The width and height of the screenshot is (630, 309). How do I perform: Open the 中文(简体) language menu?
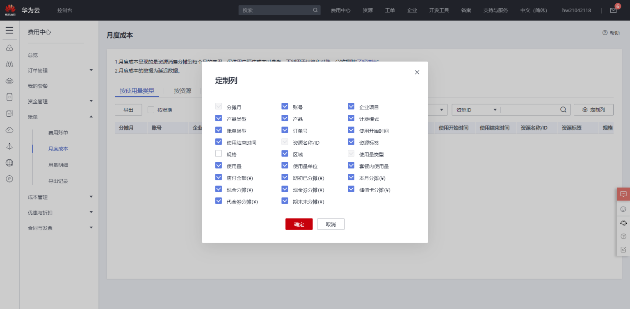pyautogui.click(x=534, y=10)
